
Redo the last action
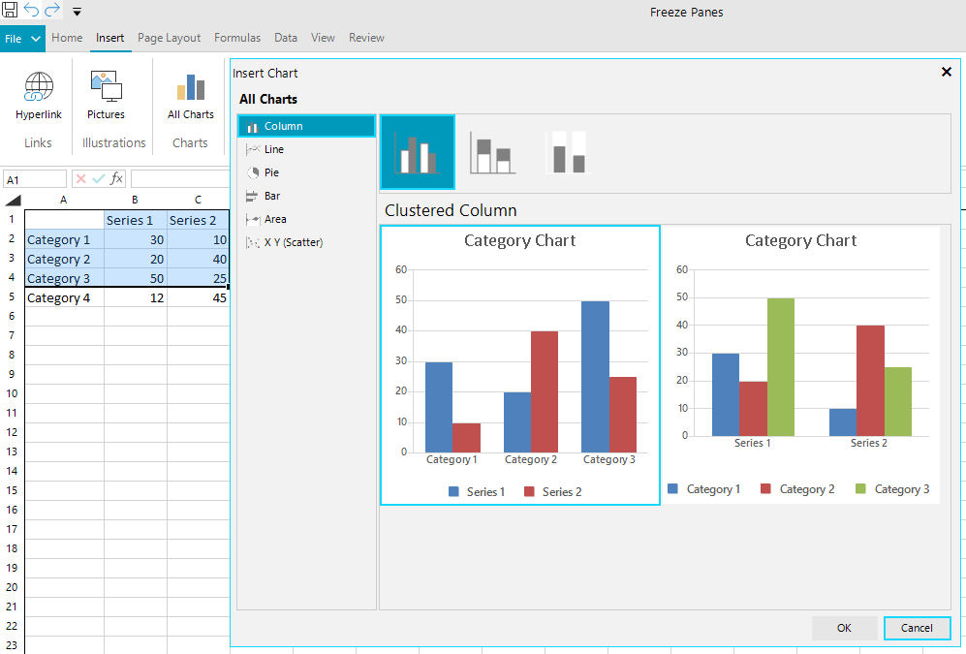click(x=52, y=12)
